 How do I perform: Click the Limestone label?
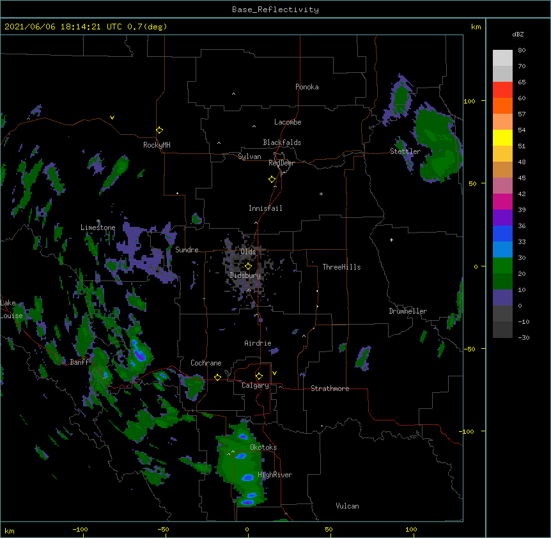(x=98, y=227)
